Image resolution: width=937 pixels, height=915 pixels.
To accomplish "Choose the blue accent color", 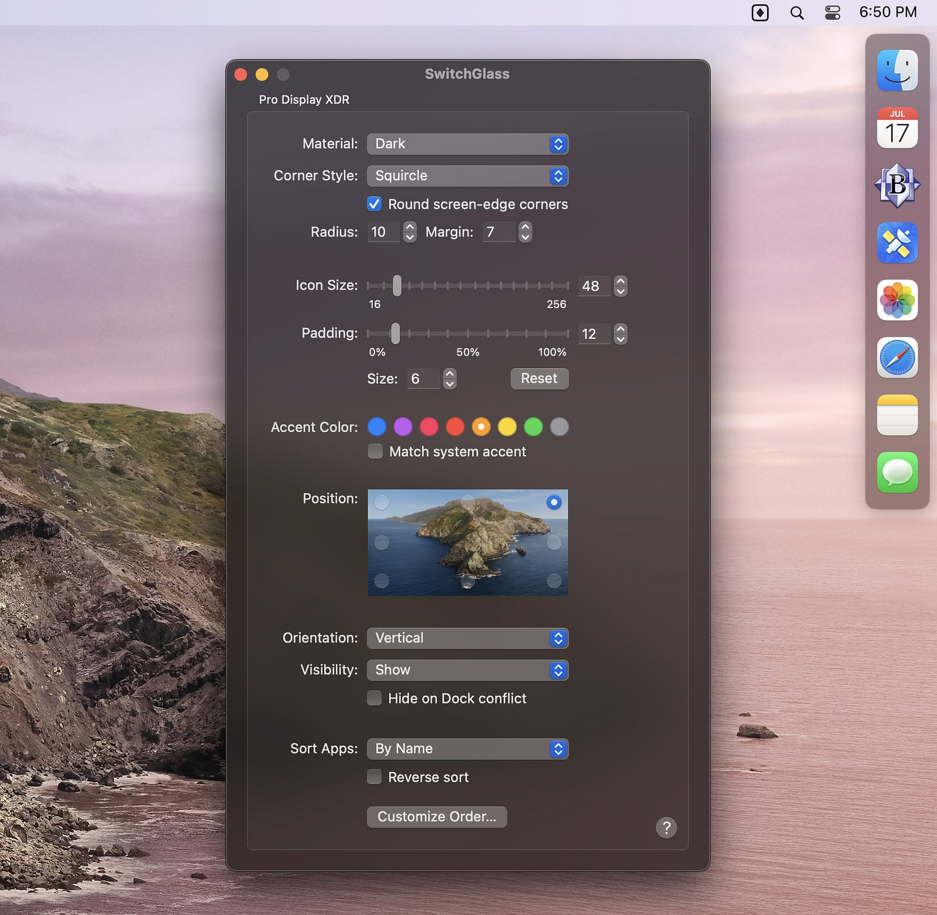I will [377, 427].
